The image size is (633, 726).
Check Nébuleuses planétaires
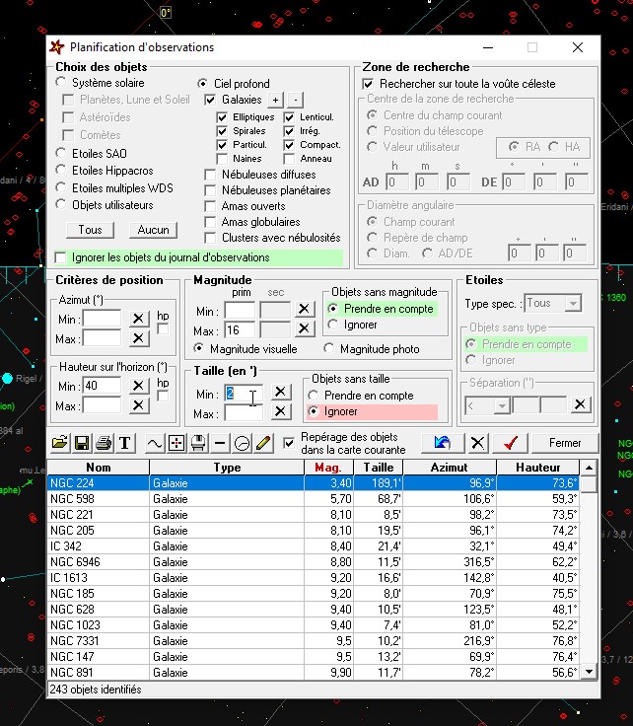(x=210, y=190)
